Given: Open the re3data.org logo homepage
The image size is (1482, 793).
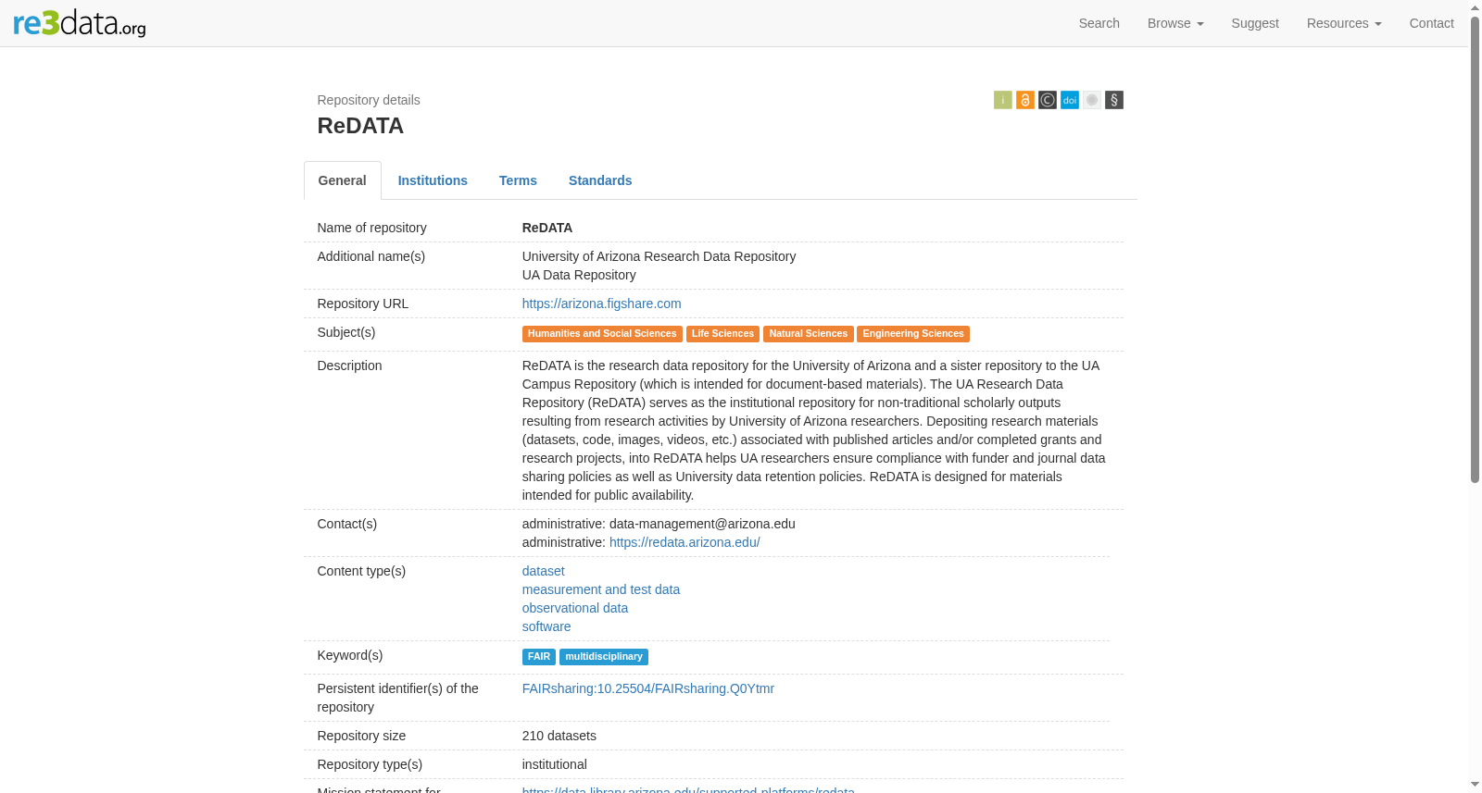Looking at the screenshot, I should pos(80,23).
